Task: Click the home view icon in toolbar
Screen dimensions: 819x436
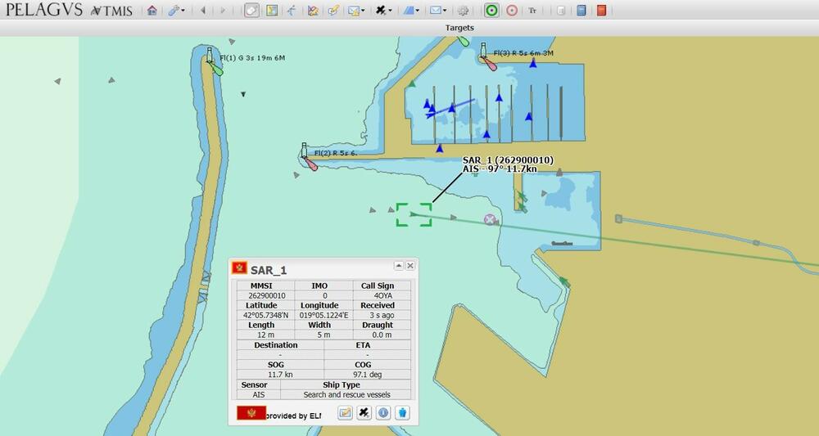Action: [152, 11]
